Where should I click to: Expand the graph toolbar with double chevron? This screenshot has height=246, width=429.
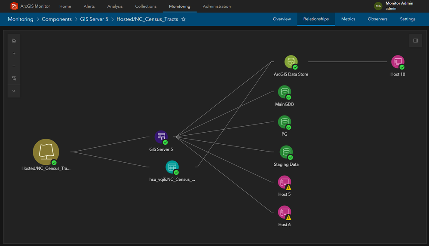(14, 91)
